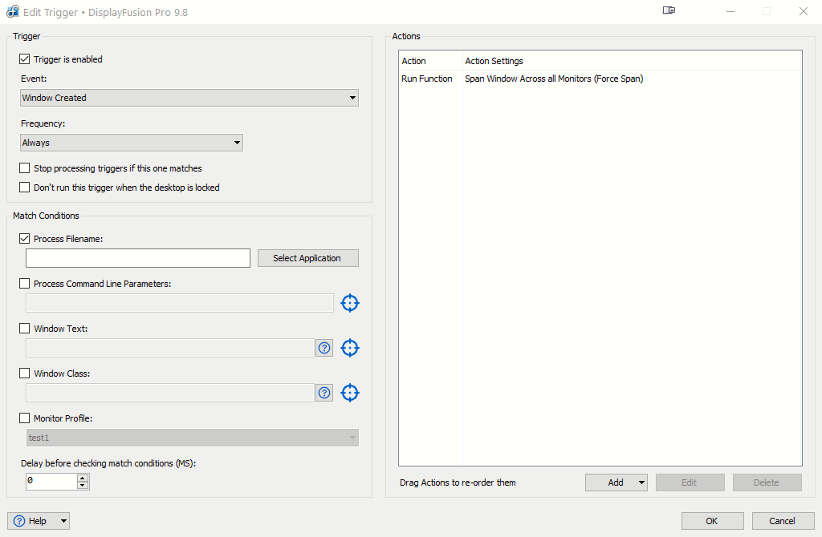Open the Help dropdown menu
Image resolution: width=822 pixels, height=537 pixels.
pyautogui.click(x=39, y=521)
